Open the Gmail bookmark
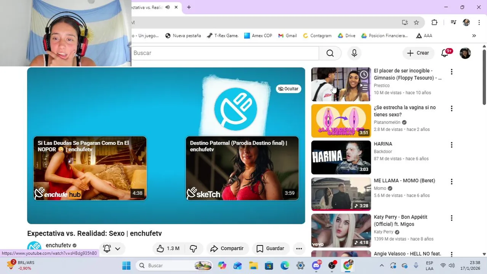Image resolution: width=487 pixels, height=274 pixels. pyautogui.click(x=287, y=36)
